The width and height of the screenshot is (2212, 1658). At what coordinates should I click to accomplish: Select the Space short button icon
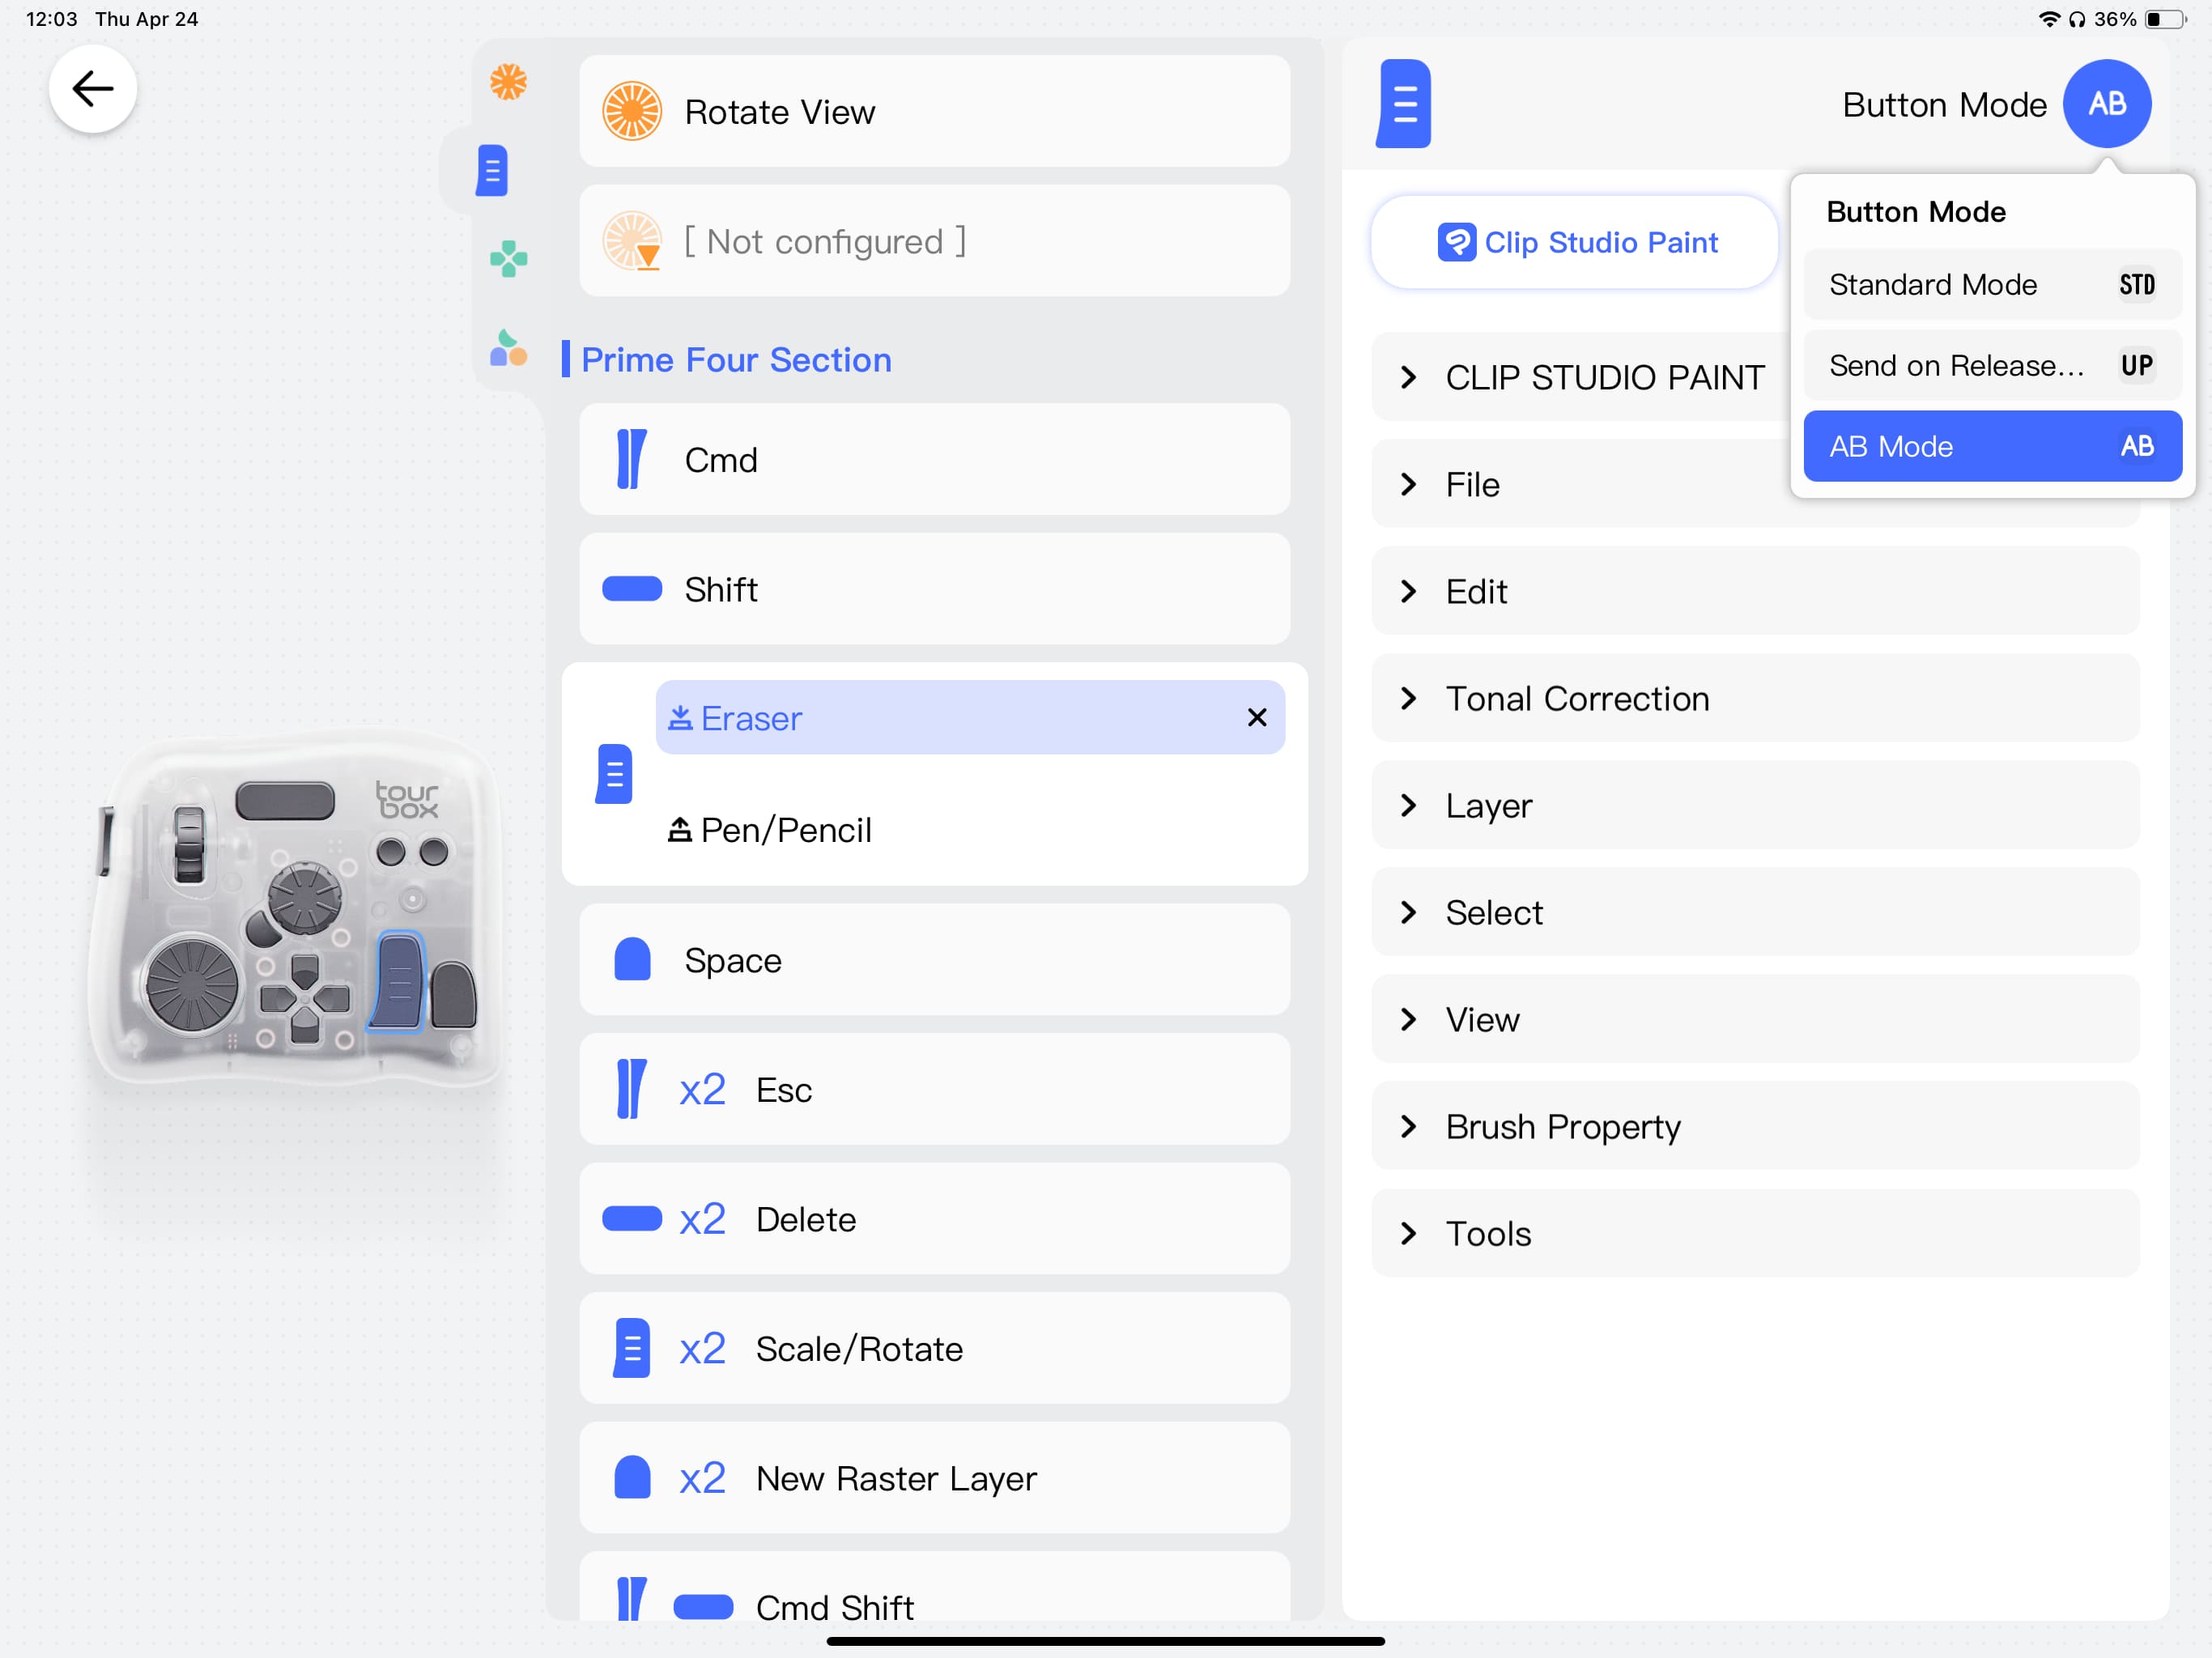pyautogui.click(x=632, y=960)
